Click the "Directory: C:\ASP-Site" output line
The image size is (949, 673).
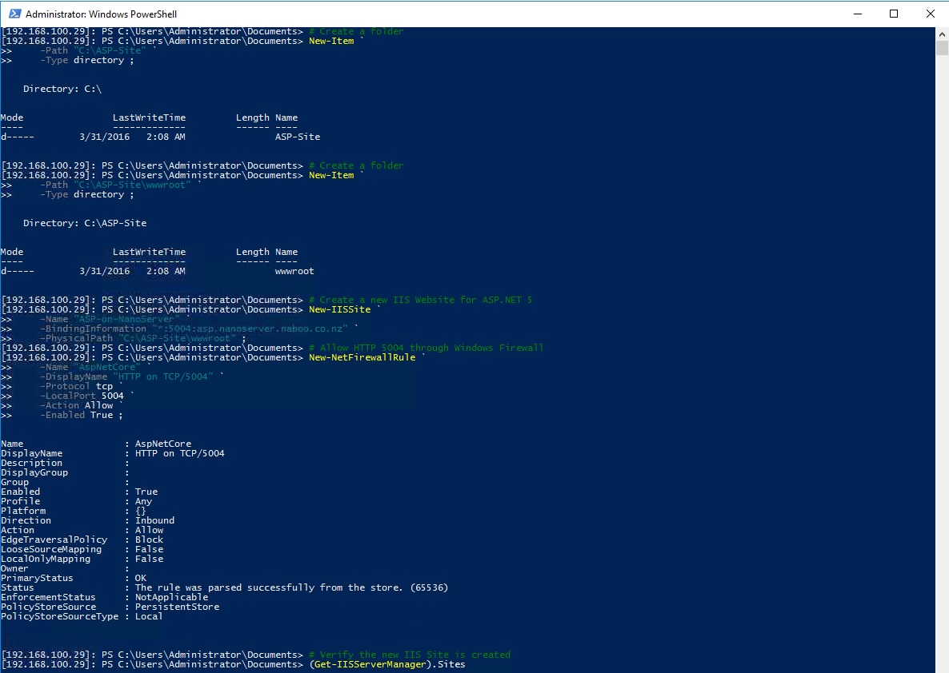point(85,223)
